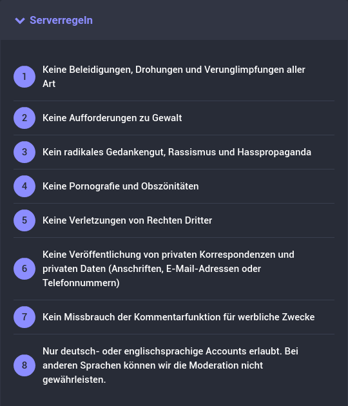
Task: Click the word Telefonnummern in rule six
Action: 81,283
